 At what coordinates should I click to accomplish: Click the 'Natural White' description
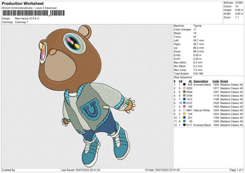pos(202,111)
